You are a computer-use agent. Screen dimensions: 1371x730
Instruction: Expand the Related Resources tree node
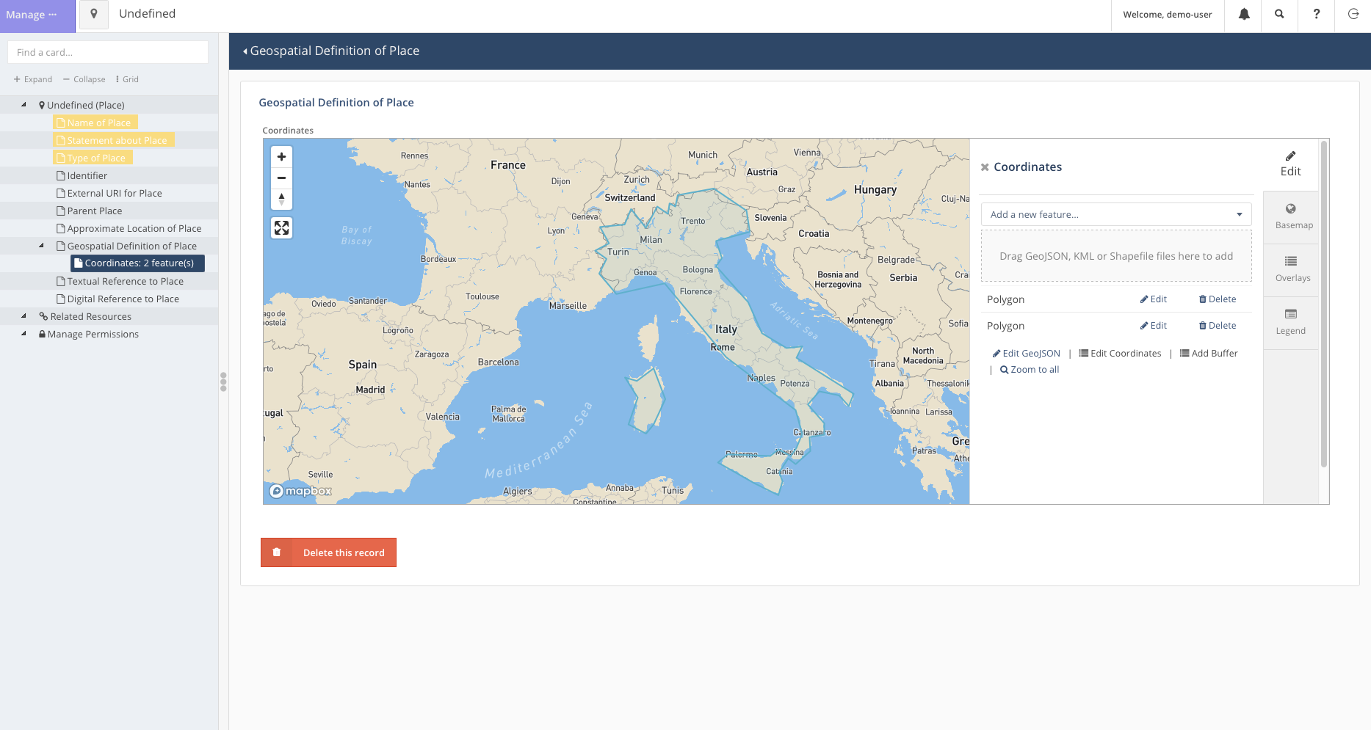23,316
